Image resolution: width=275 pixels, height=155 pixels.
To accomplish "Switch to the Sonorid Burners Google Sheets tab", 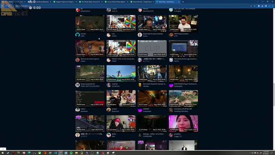I will coord(142,2).
